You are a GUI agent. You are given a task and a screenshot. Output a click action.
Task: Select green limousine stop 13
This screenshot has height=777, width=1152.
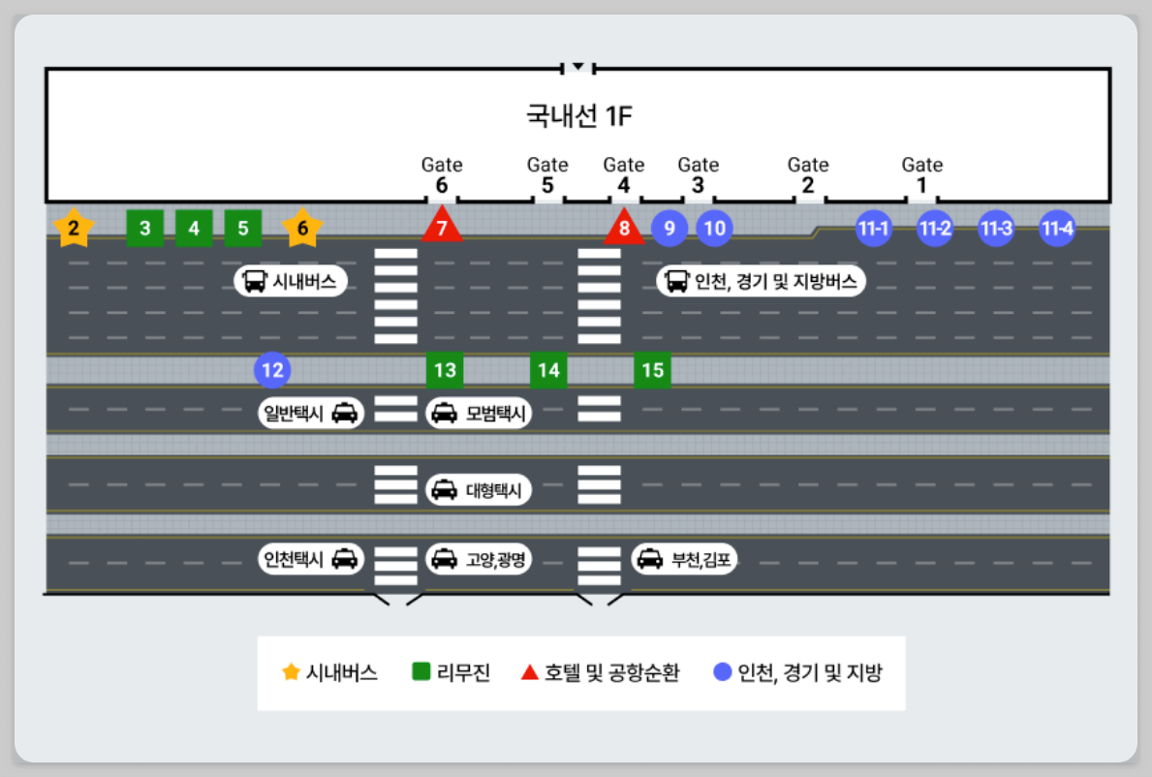pyautogui.click(x=446, y=370)
